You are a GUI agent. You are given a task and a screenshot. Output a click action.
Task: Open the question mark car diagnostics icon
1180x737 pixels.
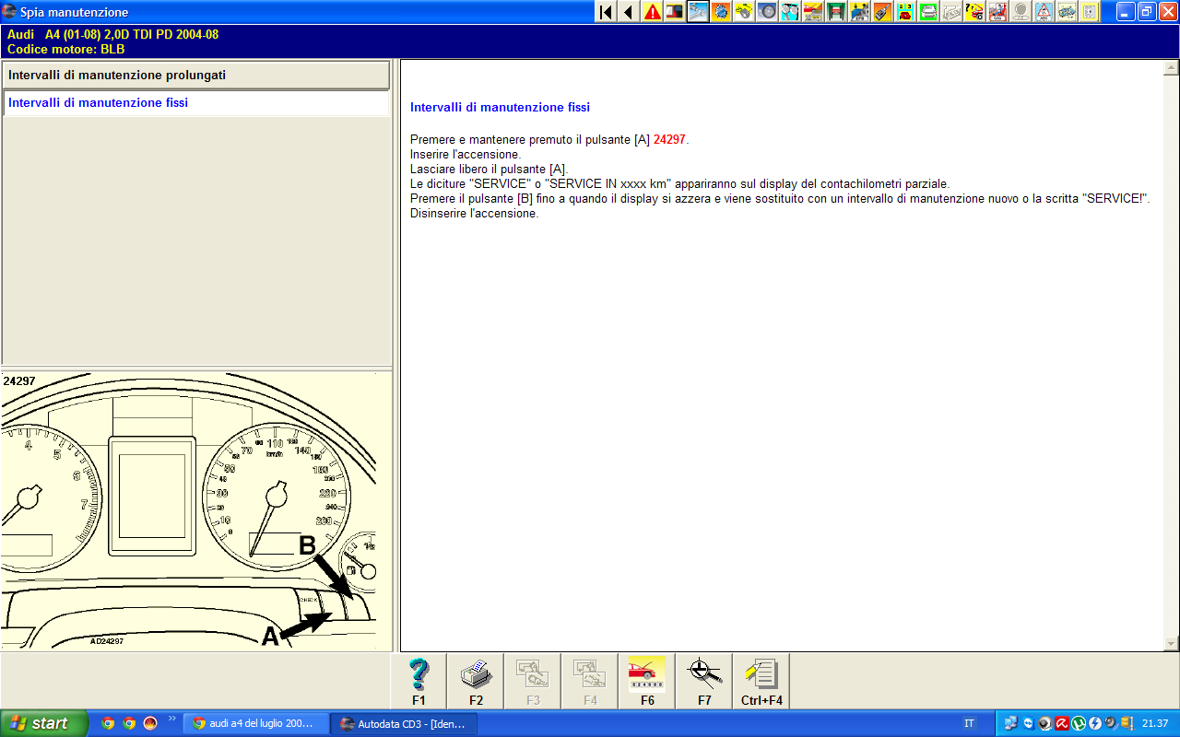click(x=974, y=12)
